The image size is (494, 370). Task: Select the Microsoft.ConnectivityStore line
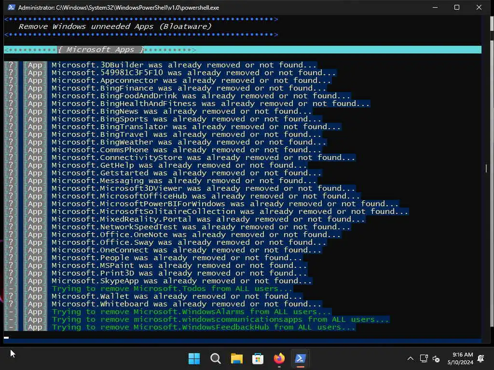click(x=203, y=158)
